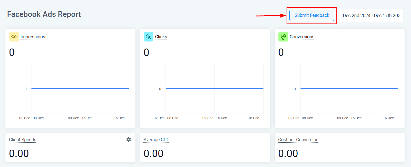This screenshot has height=167, width=411.
Task: Click the Clicks metric label
Action: coord(161,37)
